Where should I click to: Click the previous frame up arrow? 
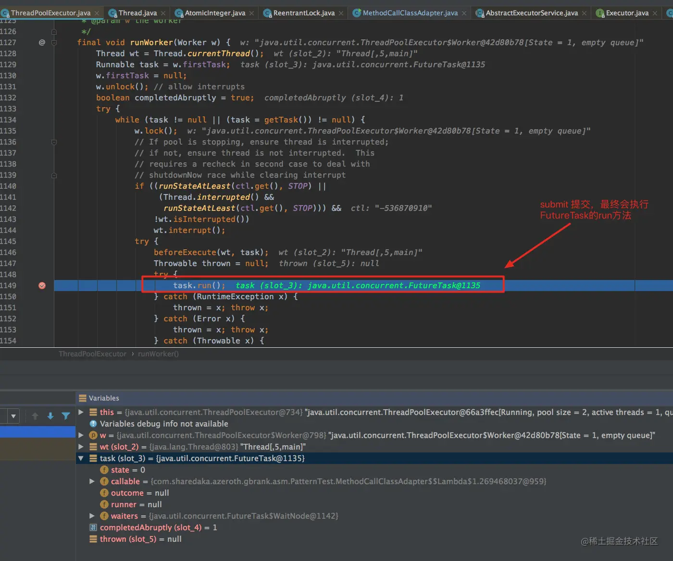click(x=35, y=416)
